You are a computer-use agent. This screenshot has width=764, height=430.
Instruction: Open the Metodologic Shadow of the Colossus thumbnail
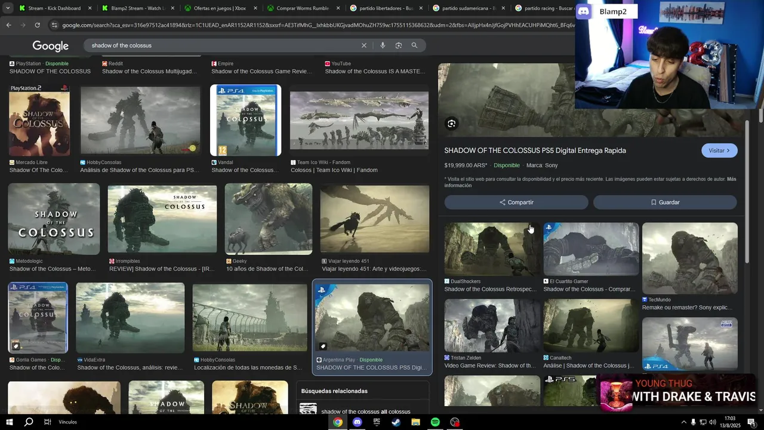(x=54, y=219)
